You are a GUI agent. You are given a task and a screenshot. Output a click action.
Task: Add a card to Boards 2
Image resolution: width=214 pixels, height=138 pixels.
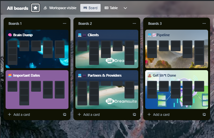[89, 115]
